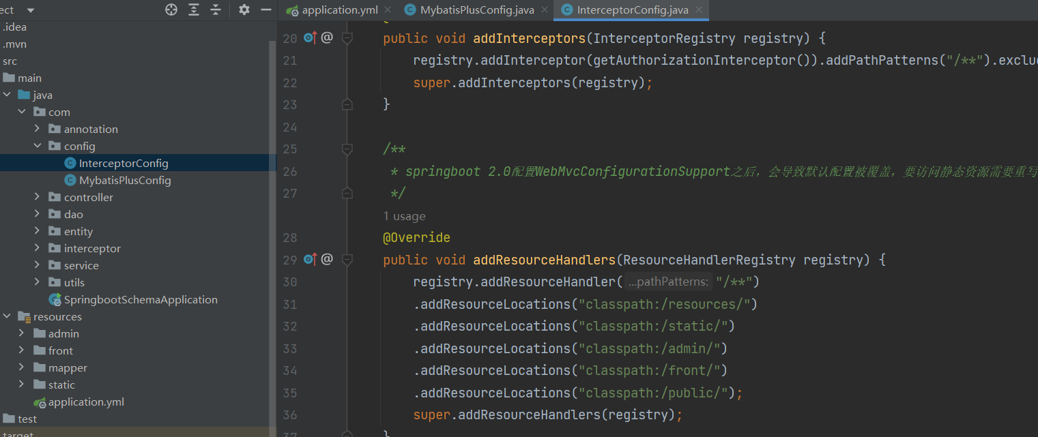Viewport: 1038px width, 437px height.
Task: Expand the controller package
Action: (38, 197)
